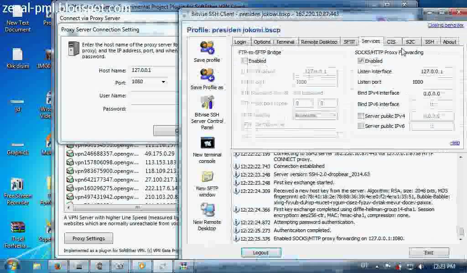The height and width of the screenshot is (273, 467).
Task: Select the jd desktop icon
Action: [x=18, y=106]
